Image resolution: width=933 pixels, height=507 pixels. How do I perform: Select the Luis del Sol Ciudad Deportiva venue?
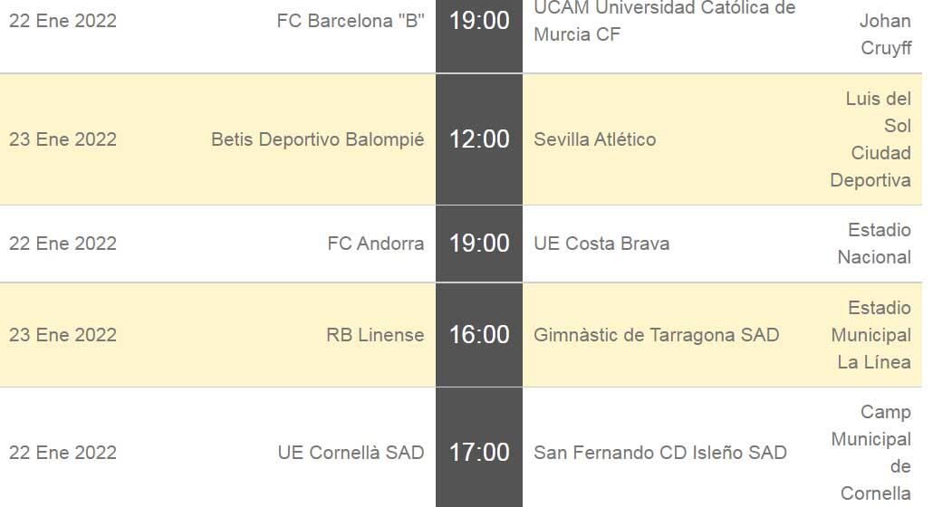point(870,139)
